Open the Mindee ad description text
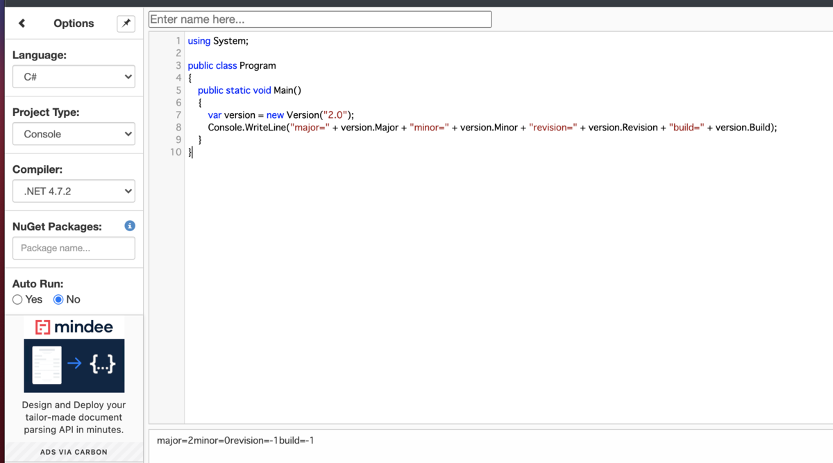This screenshot has height=463, width=833. [74, 417]
